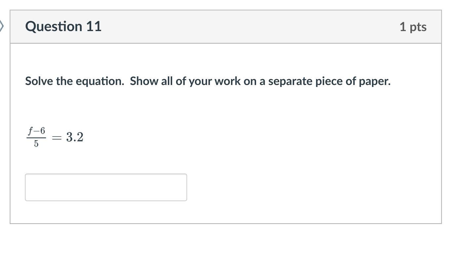Click the equals sign in the equation

(56, 138)
